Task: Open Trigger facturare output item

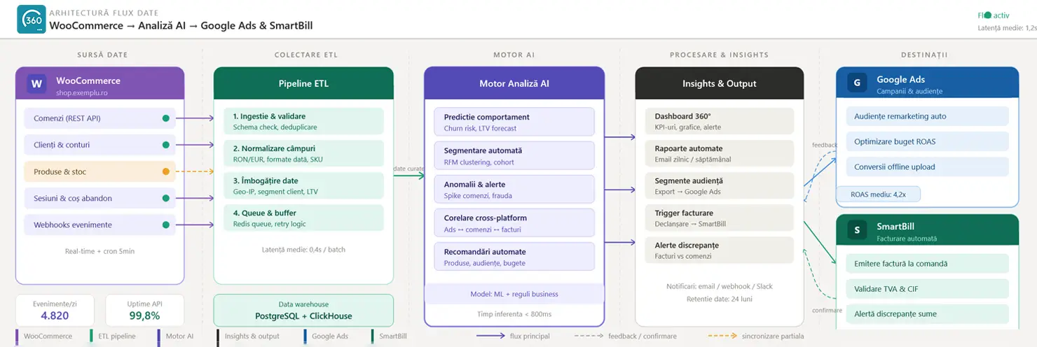Action: (x=720, y=218)
